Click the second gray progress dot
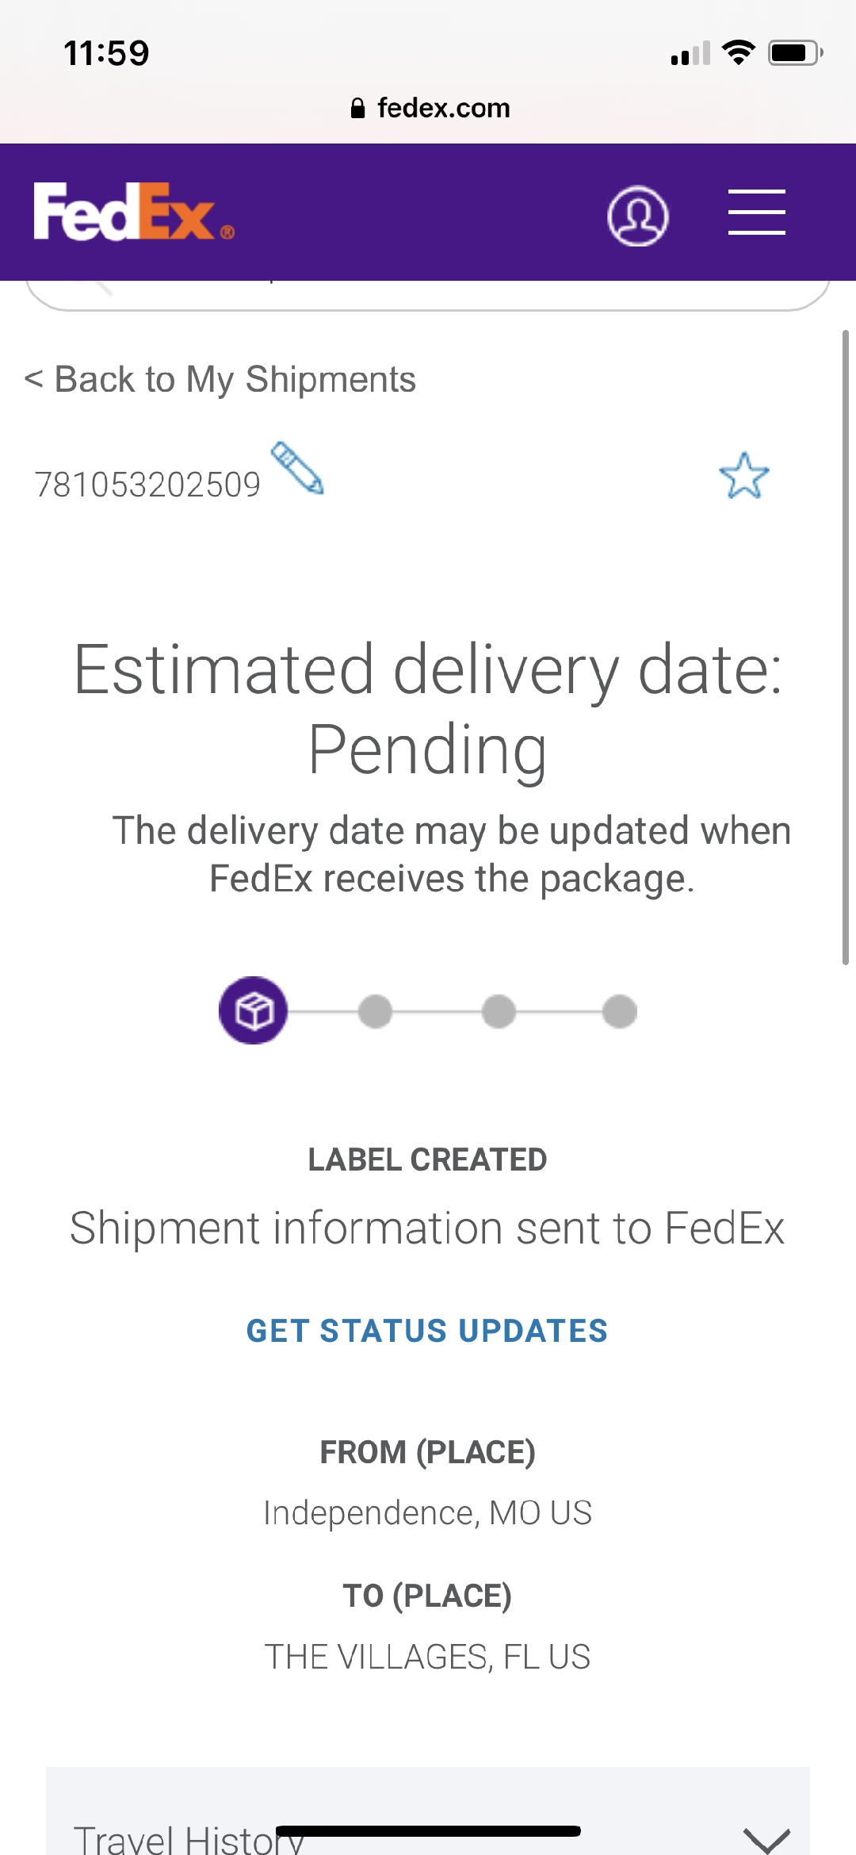856x1855 pixels. click(375, 1011)
